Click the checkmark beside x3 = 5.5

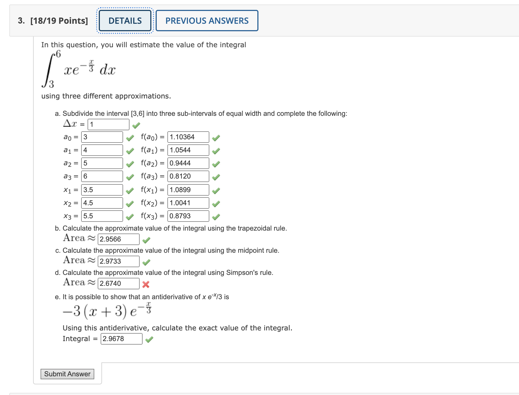pyautogui.click(x=130, y=216)
